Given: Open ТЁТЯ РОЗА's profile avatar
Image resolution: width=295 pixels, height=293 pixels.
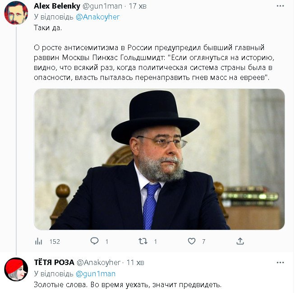Looking at the screenshot, I should point(16,270).
